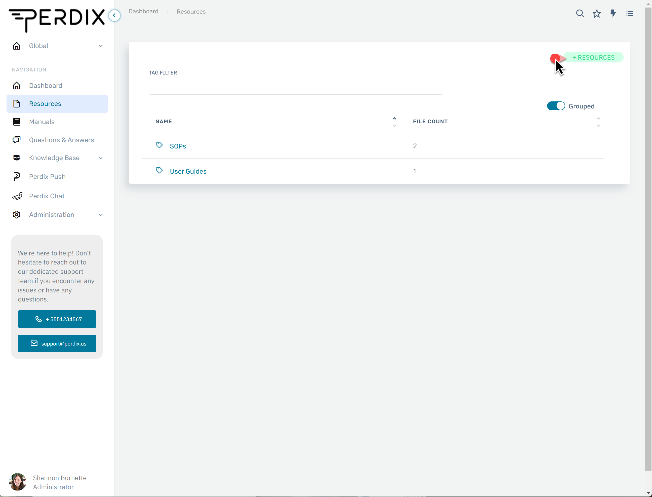Open the lightning bolt quick actions icon
The height and width of the screenshot is (497, 652).
tap(613, 14)
